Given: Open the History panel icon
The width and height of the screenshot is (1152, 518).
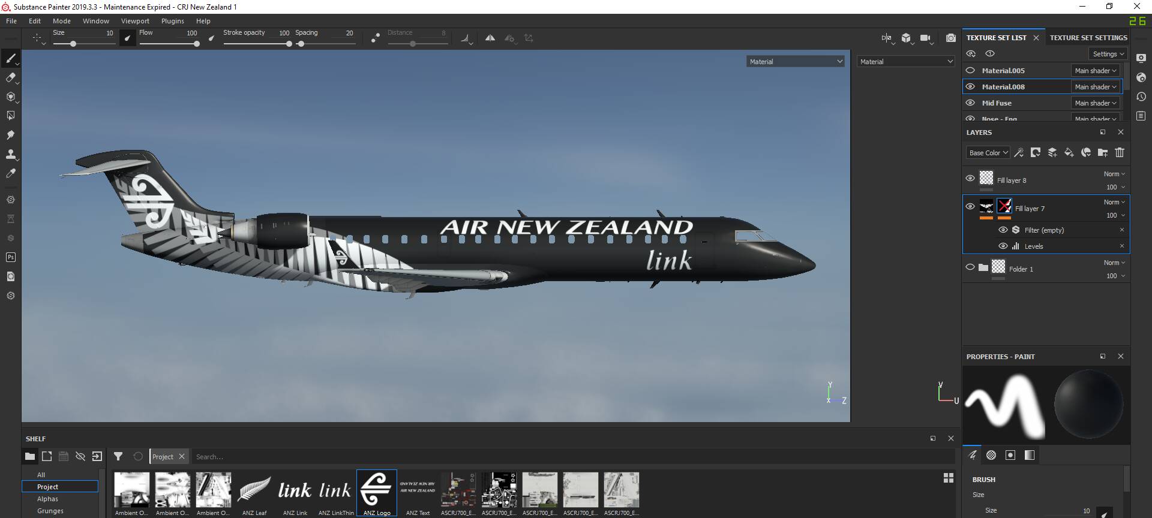Looking at the screenshot, I should click(1141, 97).
